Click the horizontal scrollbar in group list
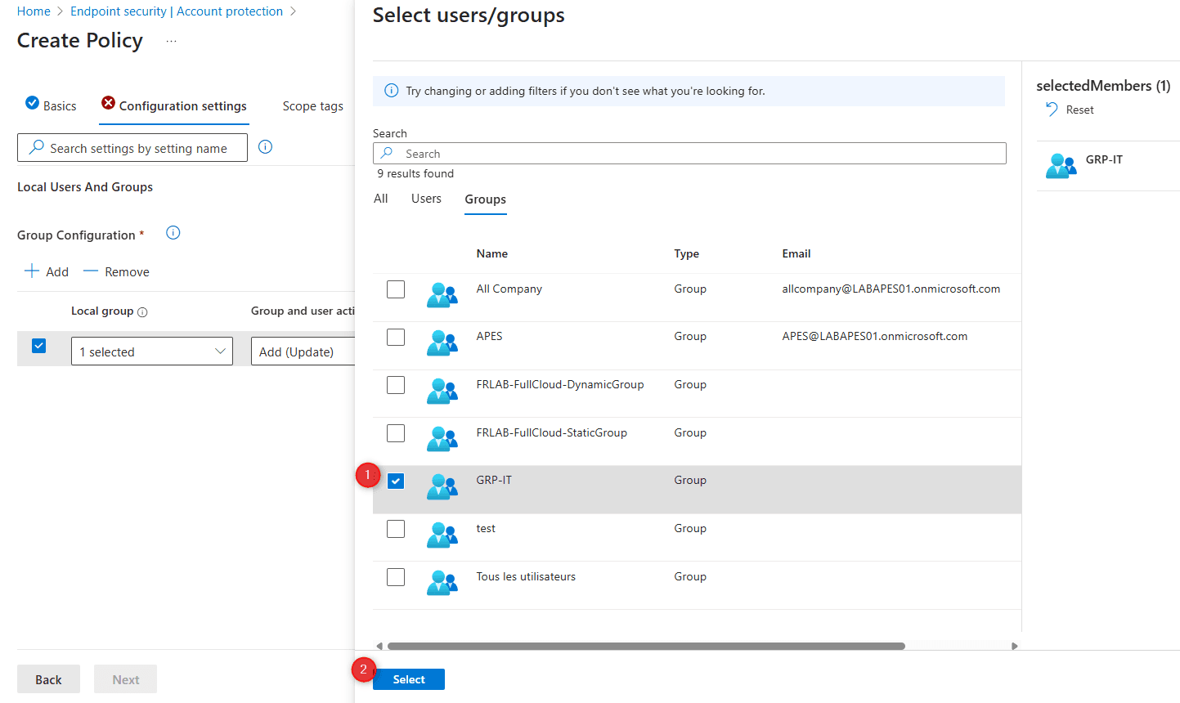 tap(646, 646)
